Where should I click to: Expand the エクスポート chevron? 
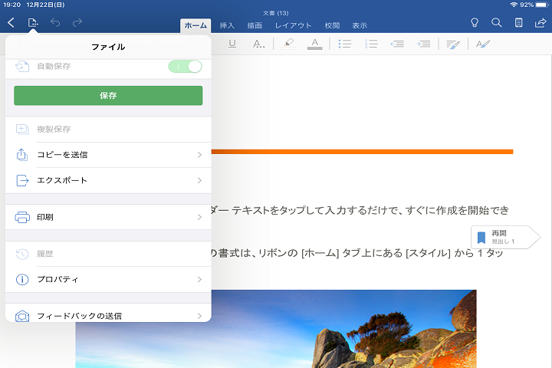[199, 180]
